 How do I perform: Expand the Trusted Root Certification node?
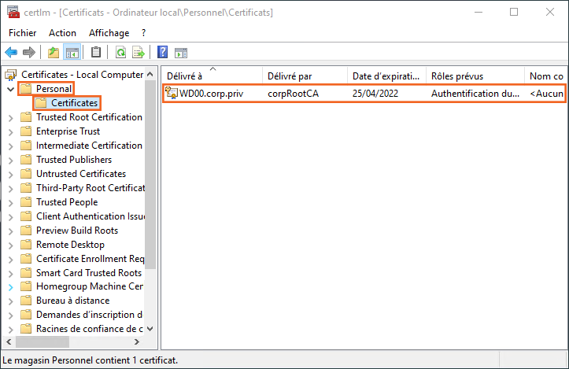pyautogui.click(x=10, y=117)
